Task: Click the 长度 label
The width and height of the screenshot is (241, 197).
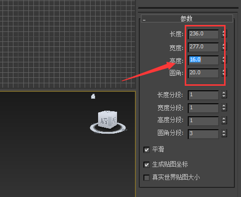Action: tap(176, 34)
